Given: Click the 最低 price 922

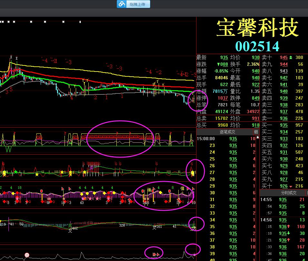Looking at the screenshot, I should pyautogui.click(x=255, y=84).
